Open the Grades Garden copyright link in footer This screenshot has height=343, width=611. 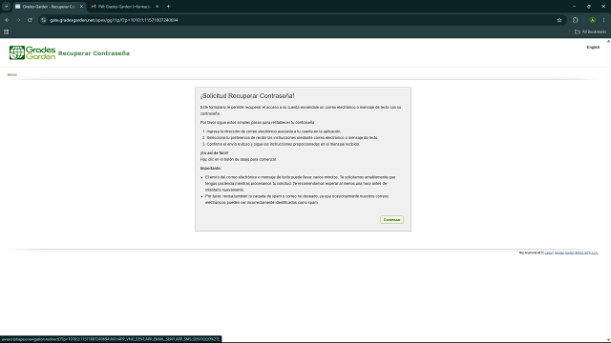[576, 252]
